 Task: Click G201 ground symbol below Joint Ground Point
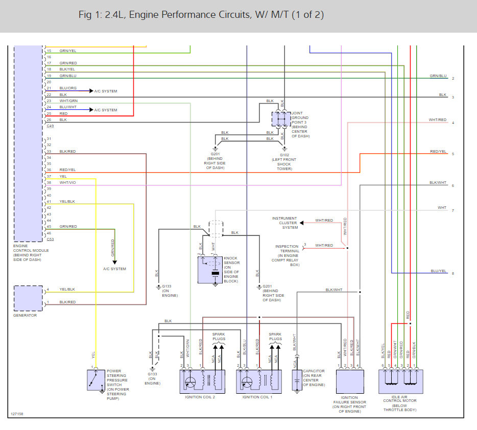pos(215,149)
